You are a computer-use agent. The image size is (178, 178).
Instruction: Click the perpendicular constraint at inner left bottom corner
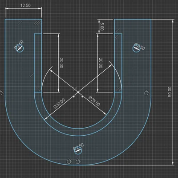tap(38, 89)
